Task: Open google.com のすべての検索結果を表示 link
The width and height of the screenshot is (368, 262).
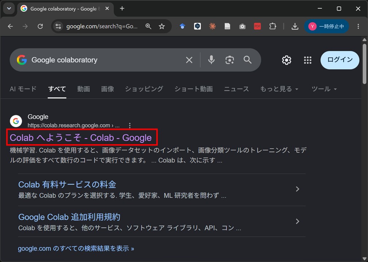Action: click(76, 249)
